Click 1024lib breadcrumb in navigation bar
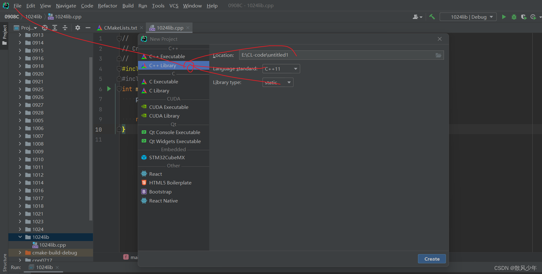Image resolution: width=542 pixels, height=274 pixels. click(34, 16)
